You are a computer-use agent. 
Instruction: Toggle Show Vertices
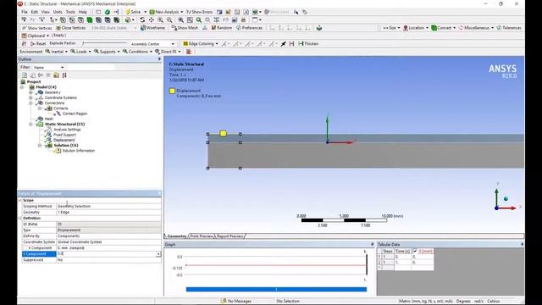pyautogui.click(x=36, y=28)
